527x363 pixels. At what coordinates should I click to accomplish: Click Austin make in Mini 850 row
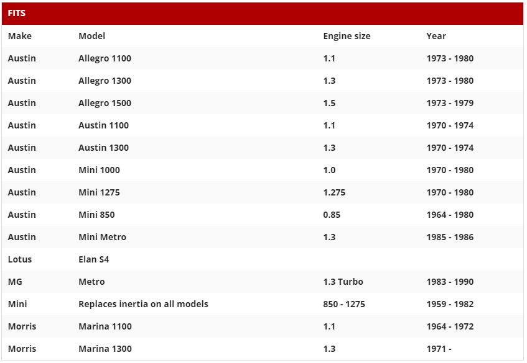[x=22, y=215]
